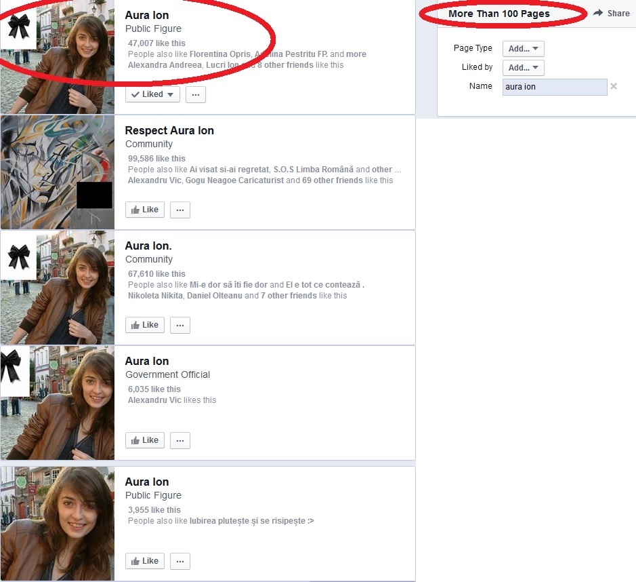Open more options for the Government Official page

[180, 441]
